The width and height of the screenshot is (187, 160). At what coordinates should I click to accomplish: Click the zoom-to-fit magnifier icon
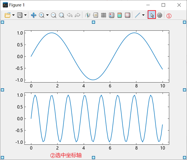(x=62, y=15)
